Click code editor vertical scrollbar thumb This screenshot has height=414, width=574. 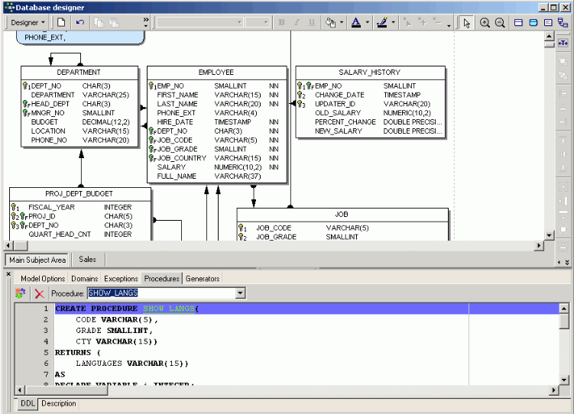[x=564, y=321]
